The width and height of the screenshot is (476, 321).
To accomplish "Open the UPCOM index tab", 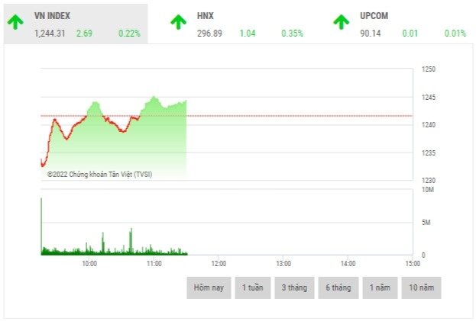I will tap(374, 15).
